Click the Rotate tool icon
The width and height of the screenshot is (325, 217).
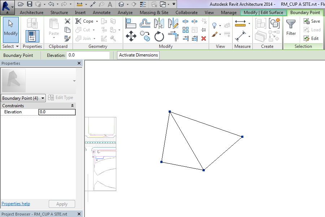point(159,36)
